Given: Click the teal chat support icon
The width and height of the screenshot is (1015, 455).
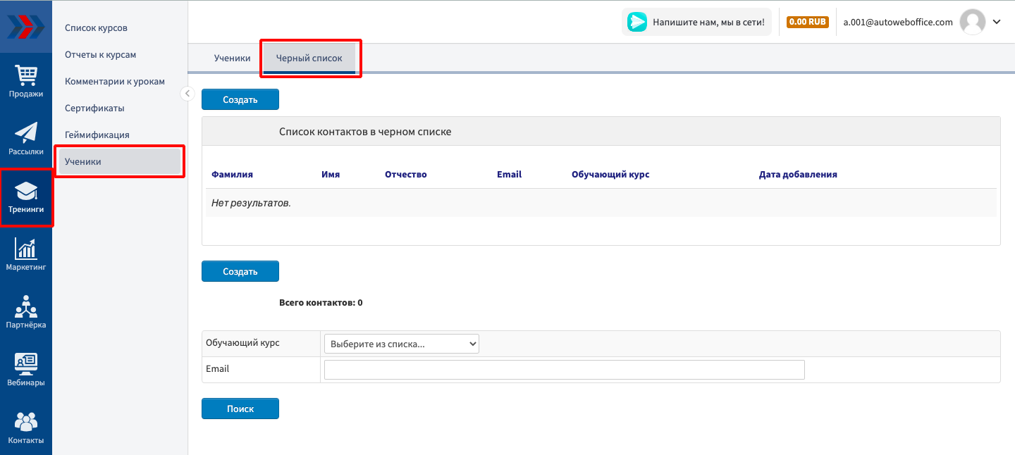Looking at the screenshot, I should [637, 22].
